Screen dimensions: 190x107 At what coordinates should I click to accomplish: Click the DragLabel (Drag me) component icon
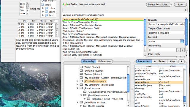[x=85, y=92]
